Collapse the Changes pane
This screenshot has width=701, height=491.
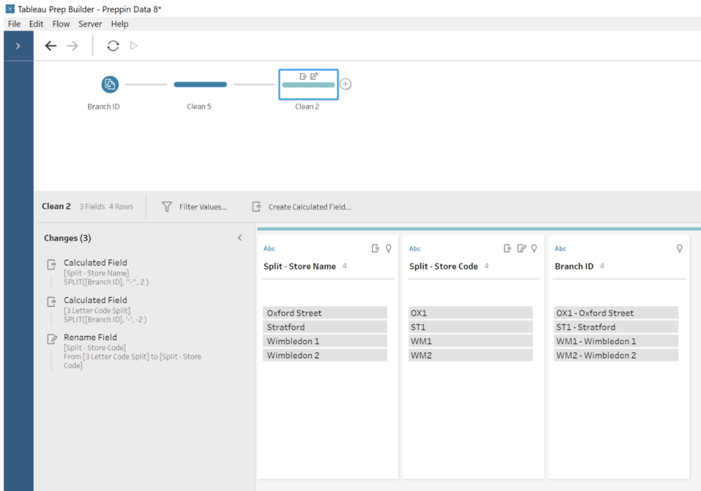pyautogui.click(x=240, y=238)
